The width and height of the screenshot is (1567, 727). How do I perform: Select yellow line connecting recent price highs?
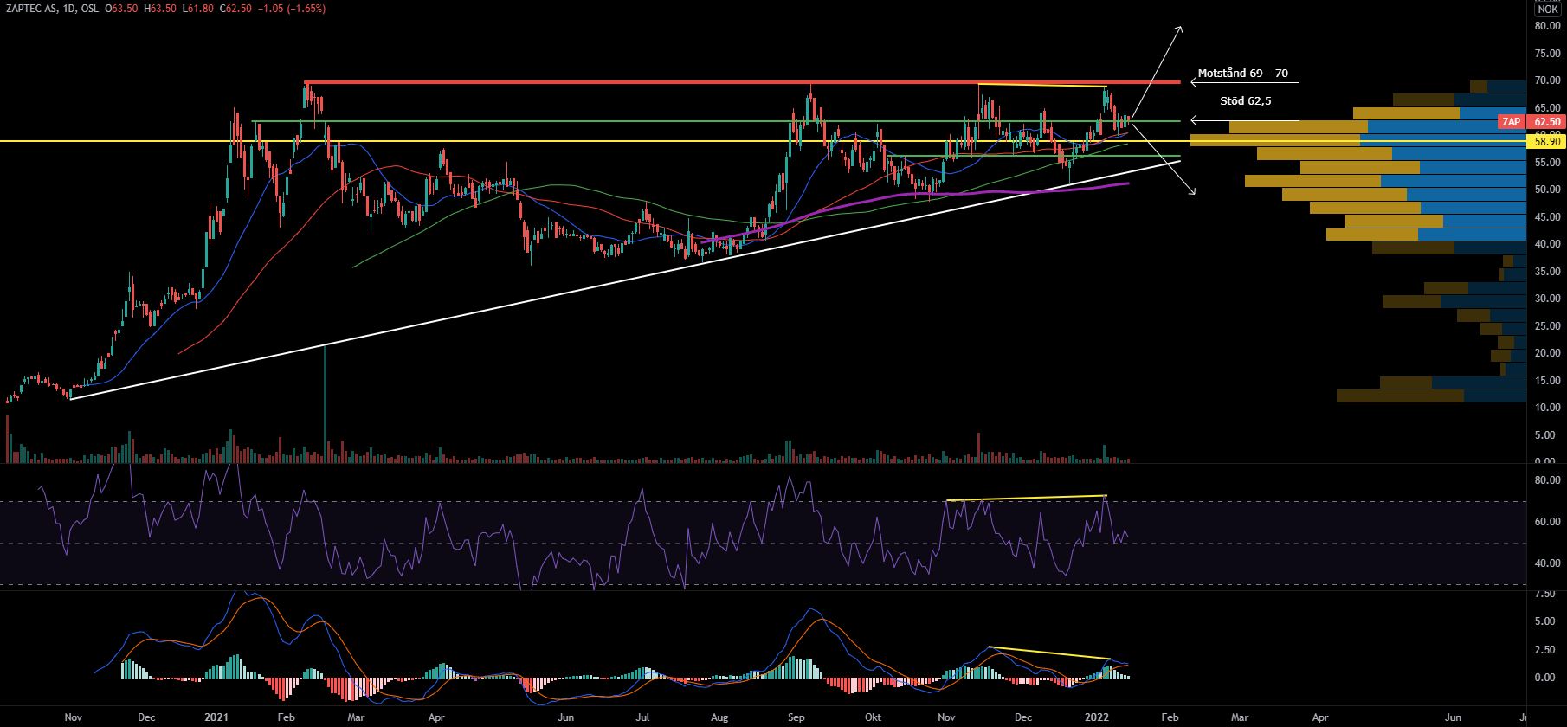pyautogui.click(x=1042, y=85)
